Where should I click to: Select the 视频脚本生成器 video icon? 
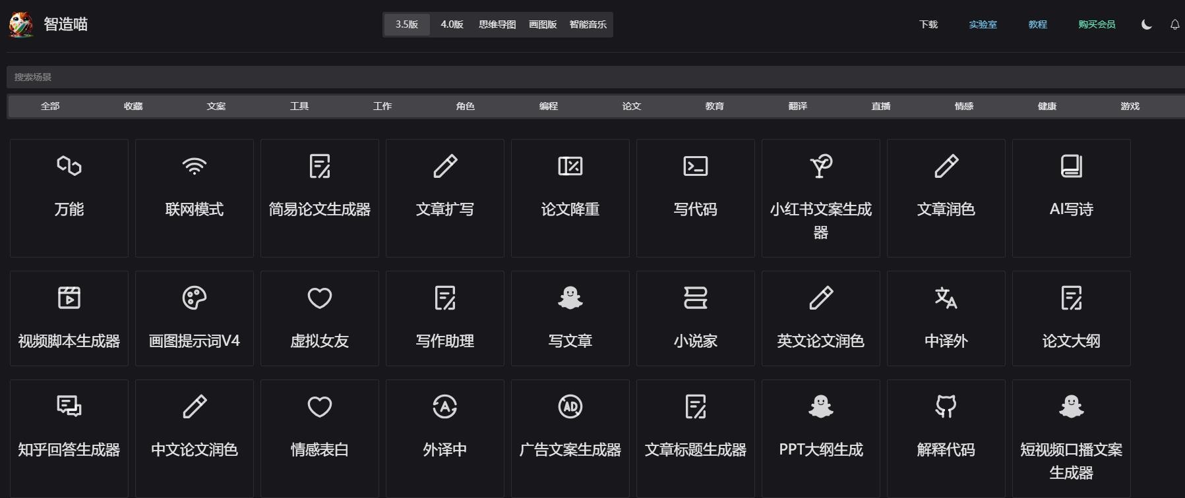(69, 298)
